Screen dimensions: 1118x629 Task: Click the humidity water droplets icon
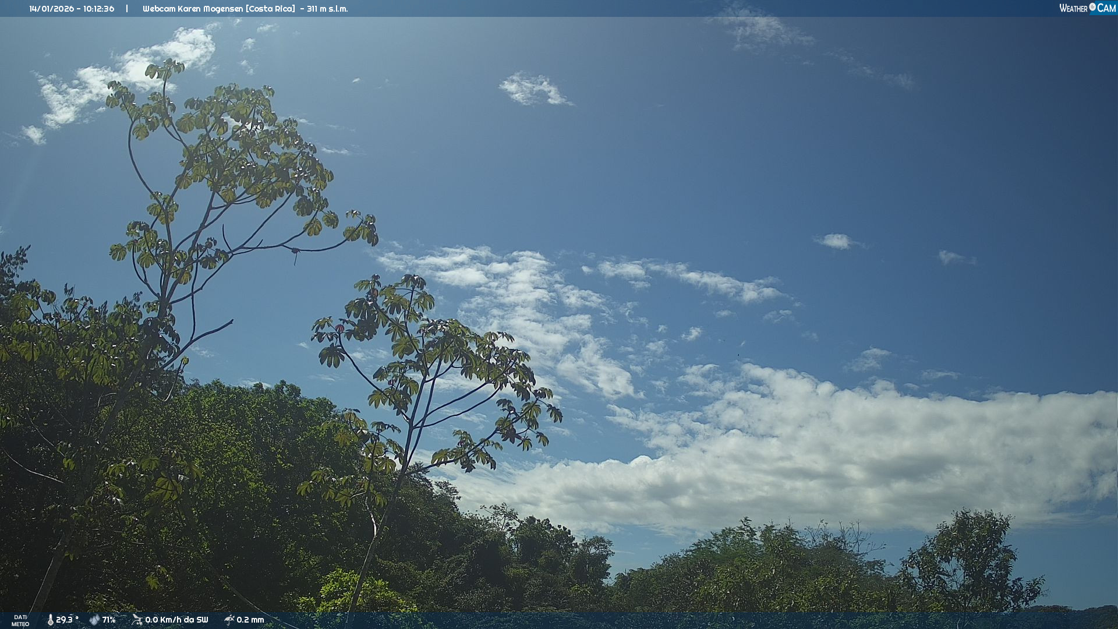point(94,620)
